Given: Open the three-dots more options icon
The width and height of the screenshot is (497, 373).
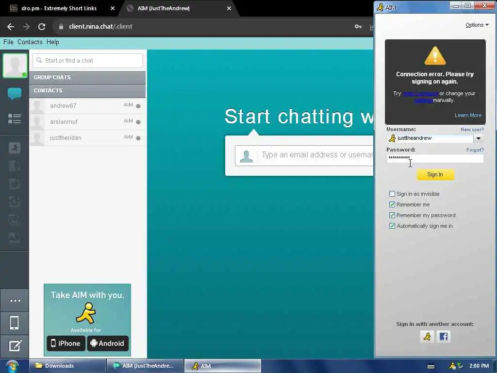Looking at the screenshot, I should pos(15,300).
